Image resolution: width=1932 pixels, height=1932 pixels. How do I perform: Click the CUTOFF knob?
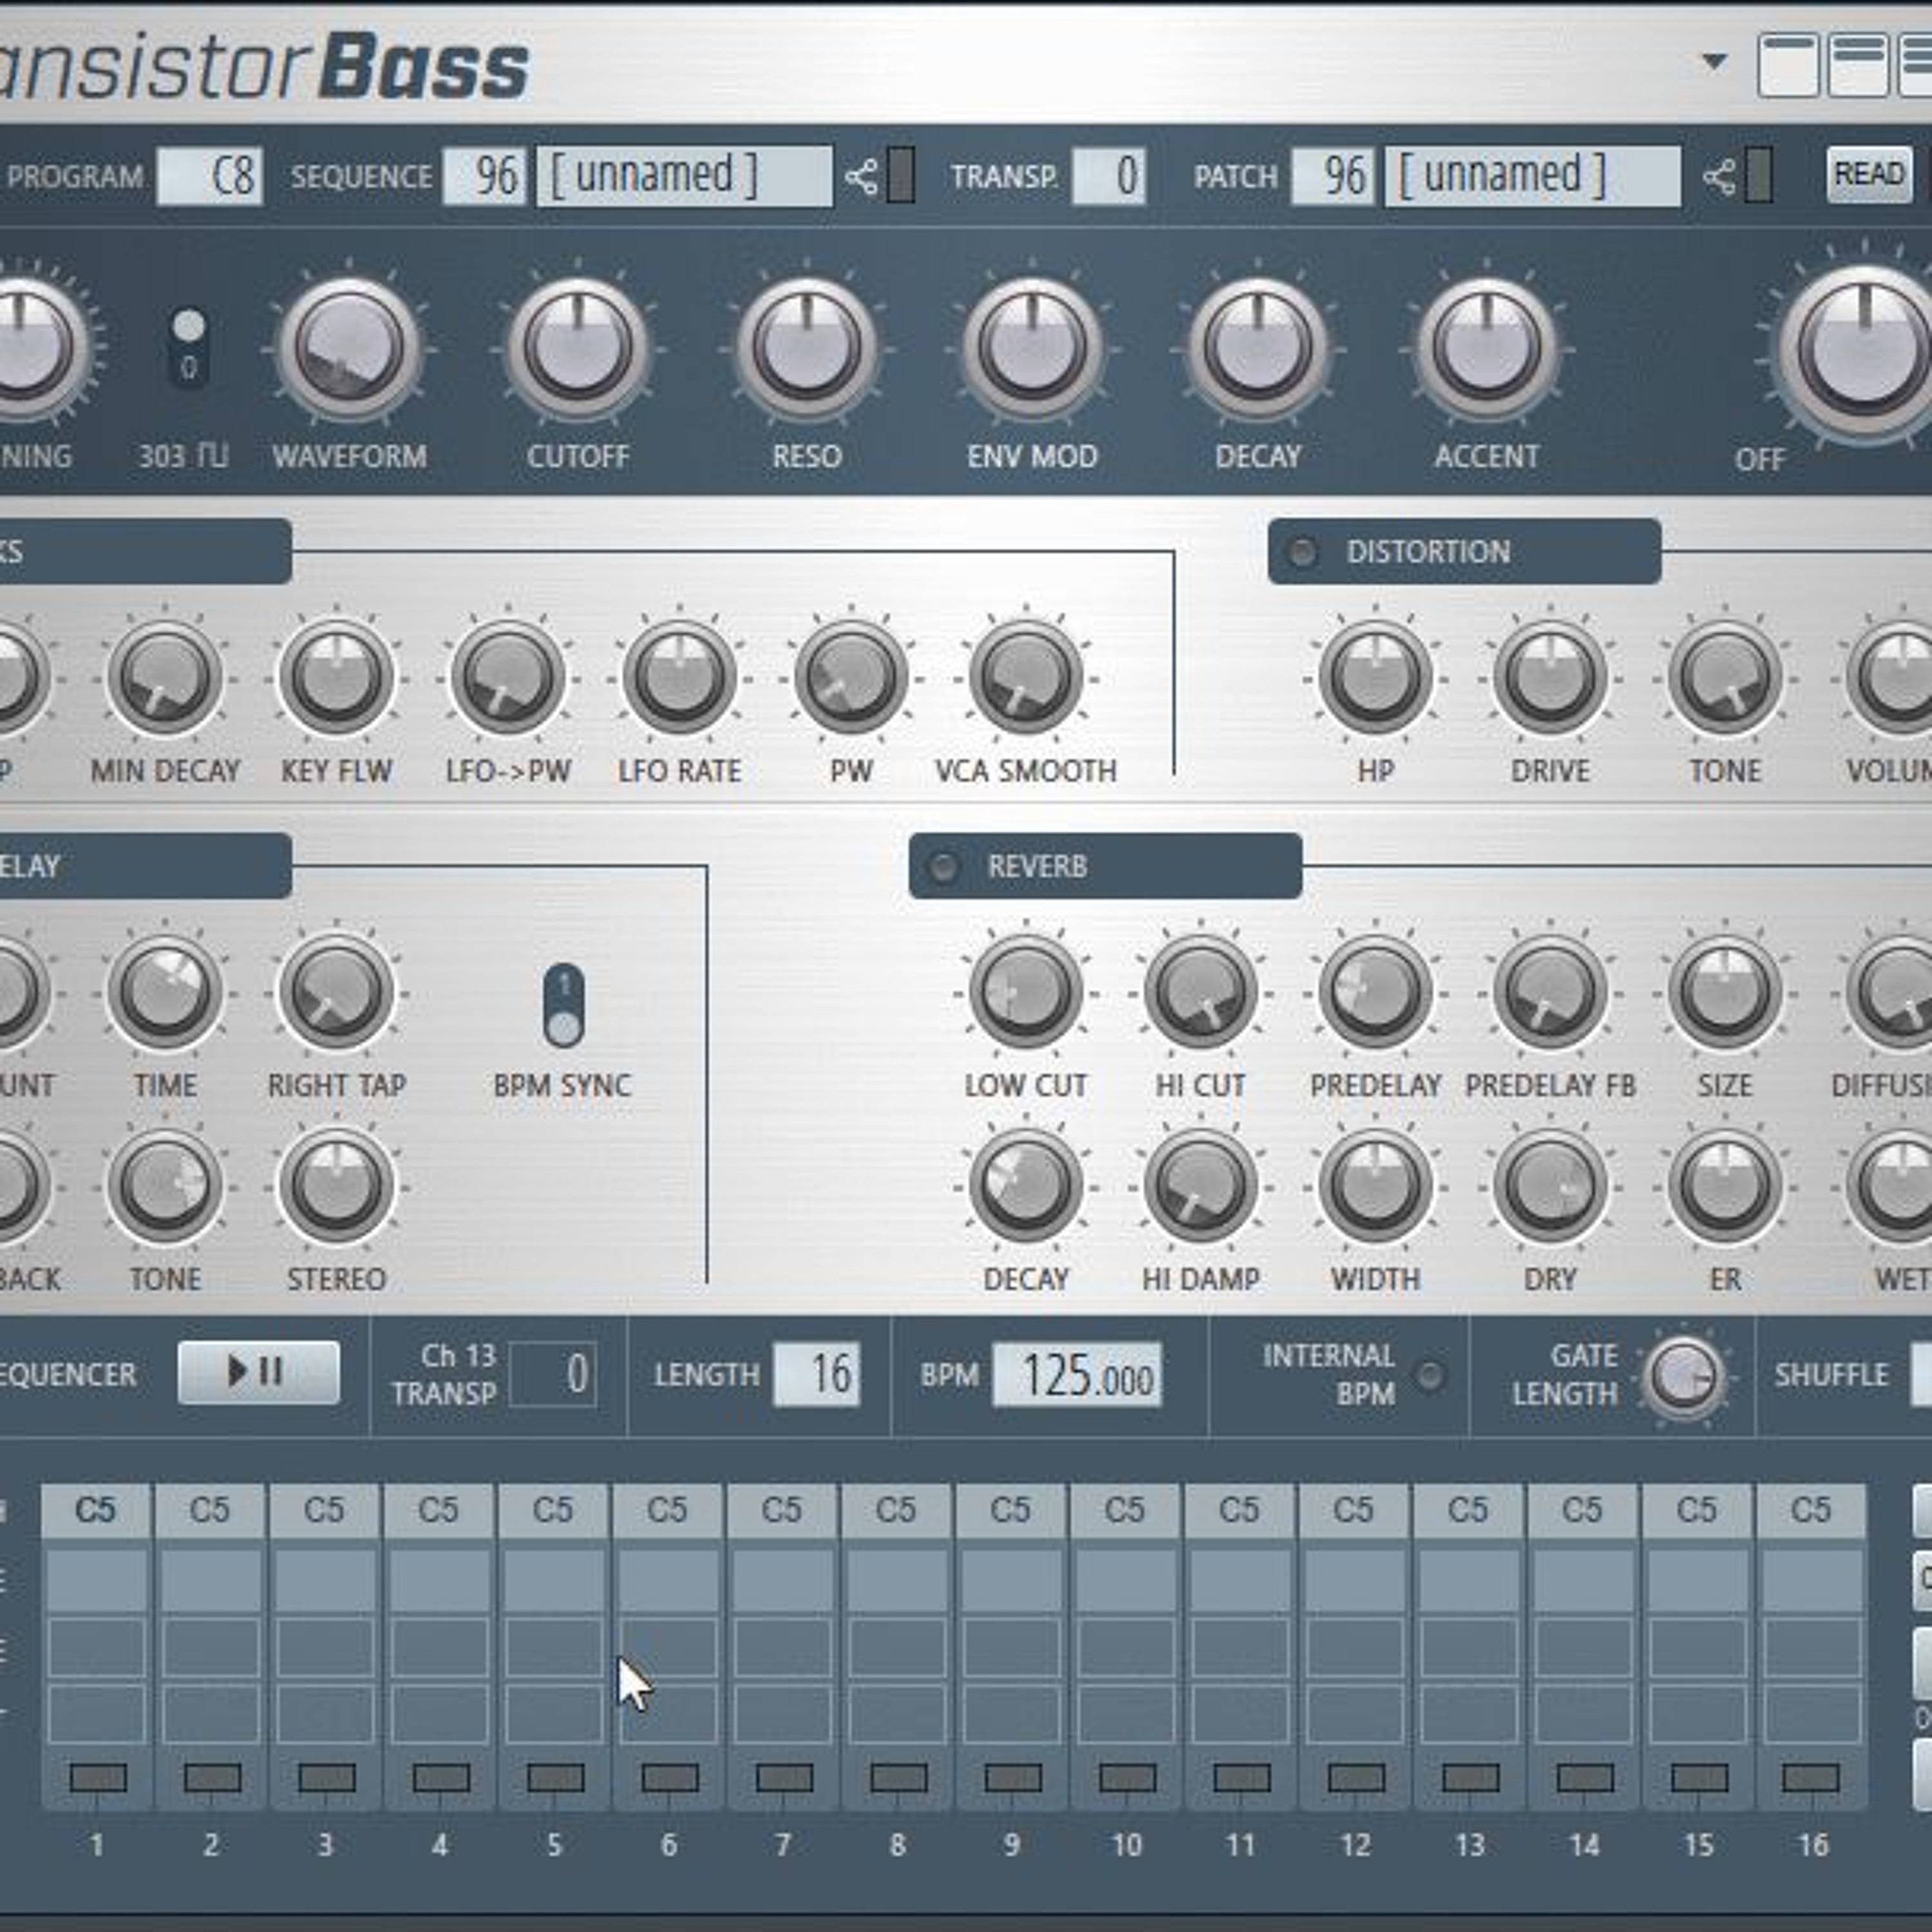pos(577,349)
